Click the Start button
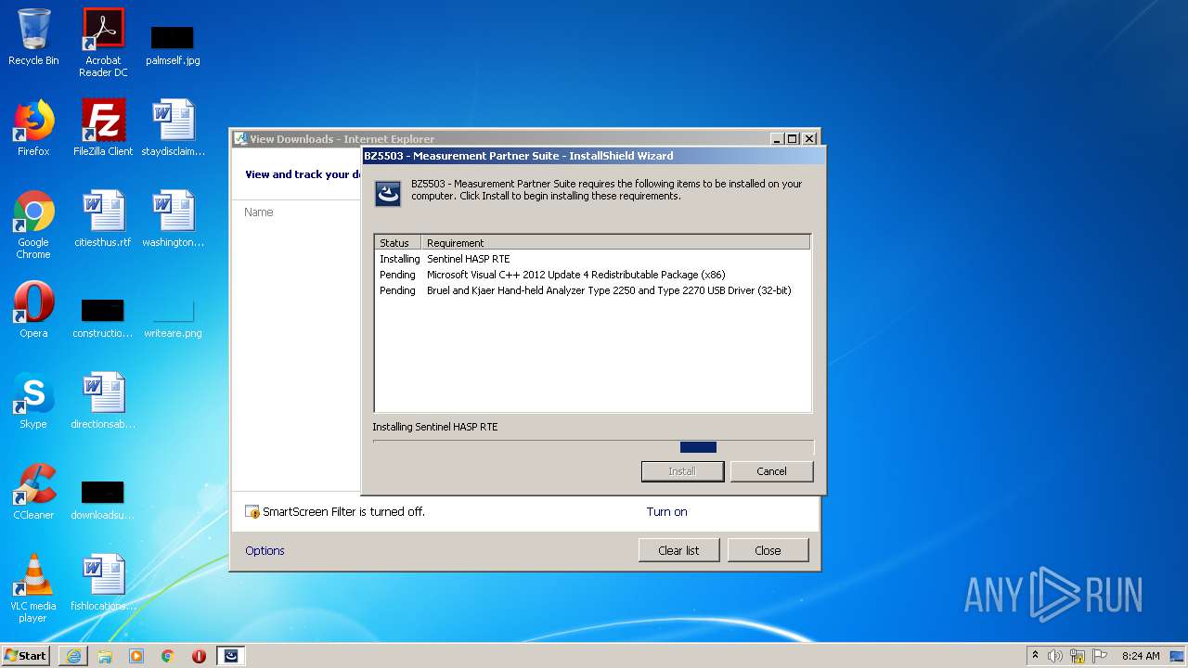Image resolution: width=1188 pixels, height=668 pixels. click(26, 656)
